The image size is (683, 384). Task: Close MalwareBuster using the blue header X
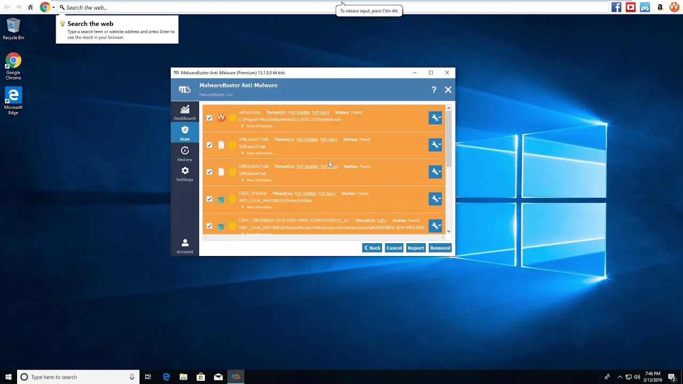click(x=448, y=90)
